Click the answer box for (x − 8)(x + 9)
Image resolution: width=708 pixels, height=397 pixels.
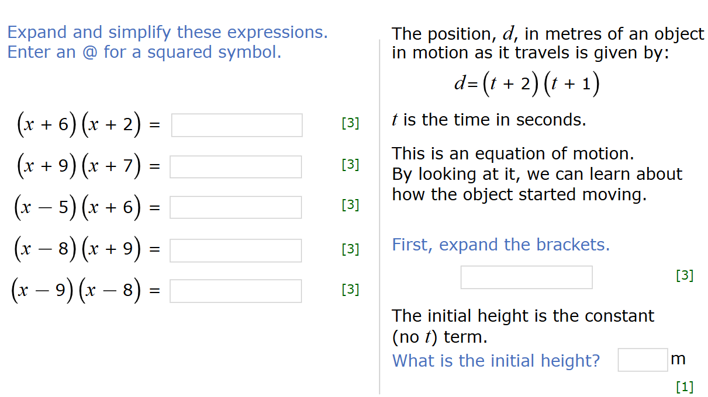[x=236, y=250]
